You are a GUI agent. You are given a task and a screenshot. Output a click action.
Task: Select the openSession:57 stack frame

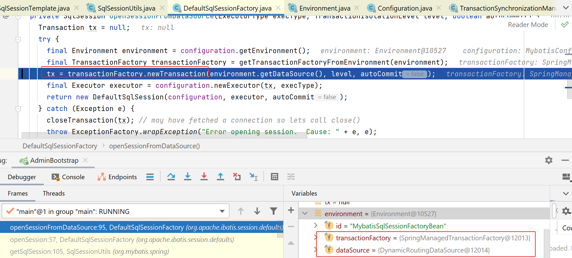tap(122, 240)
